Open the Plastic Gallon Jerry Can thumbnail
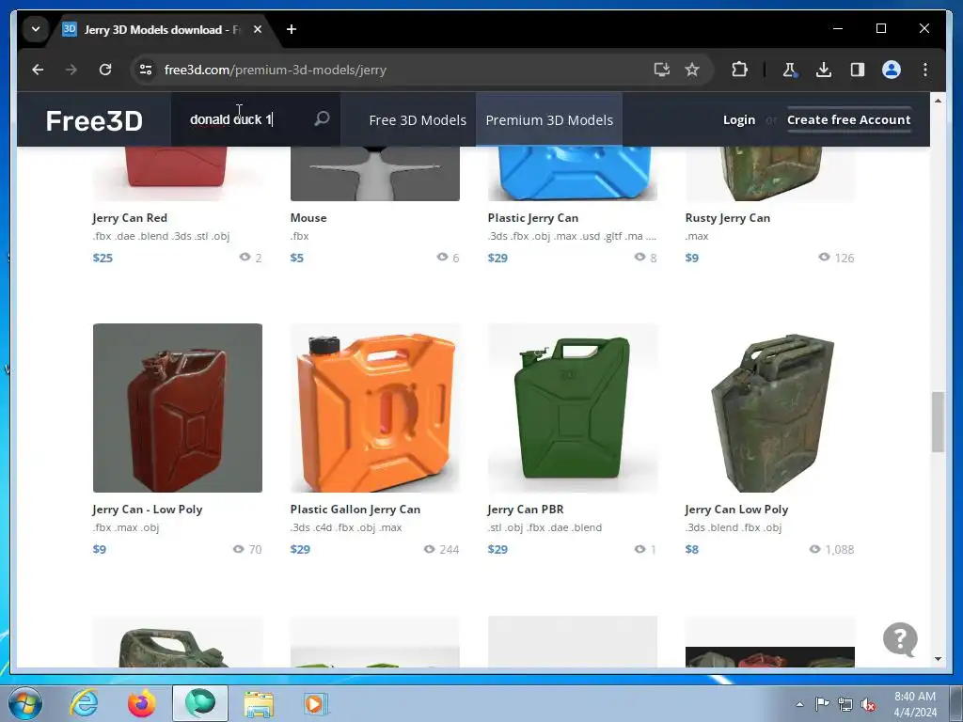The image size is (963, 722). [x=374, y=408]
